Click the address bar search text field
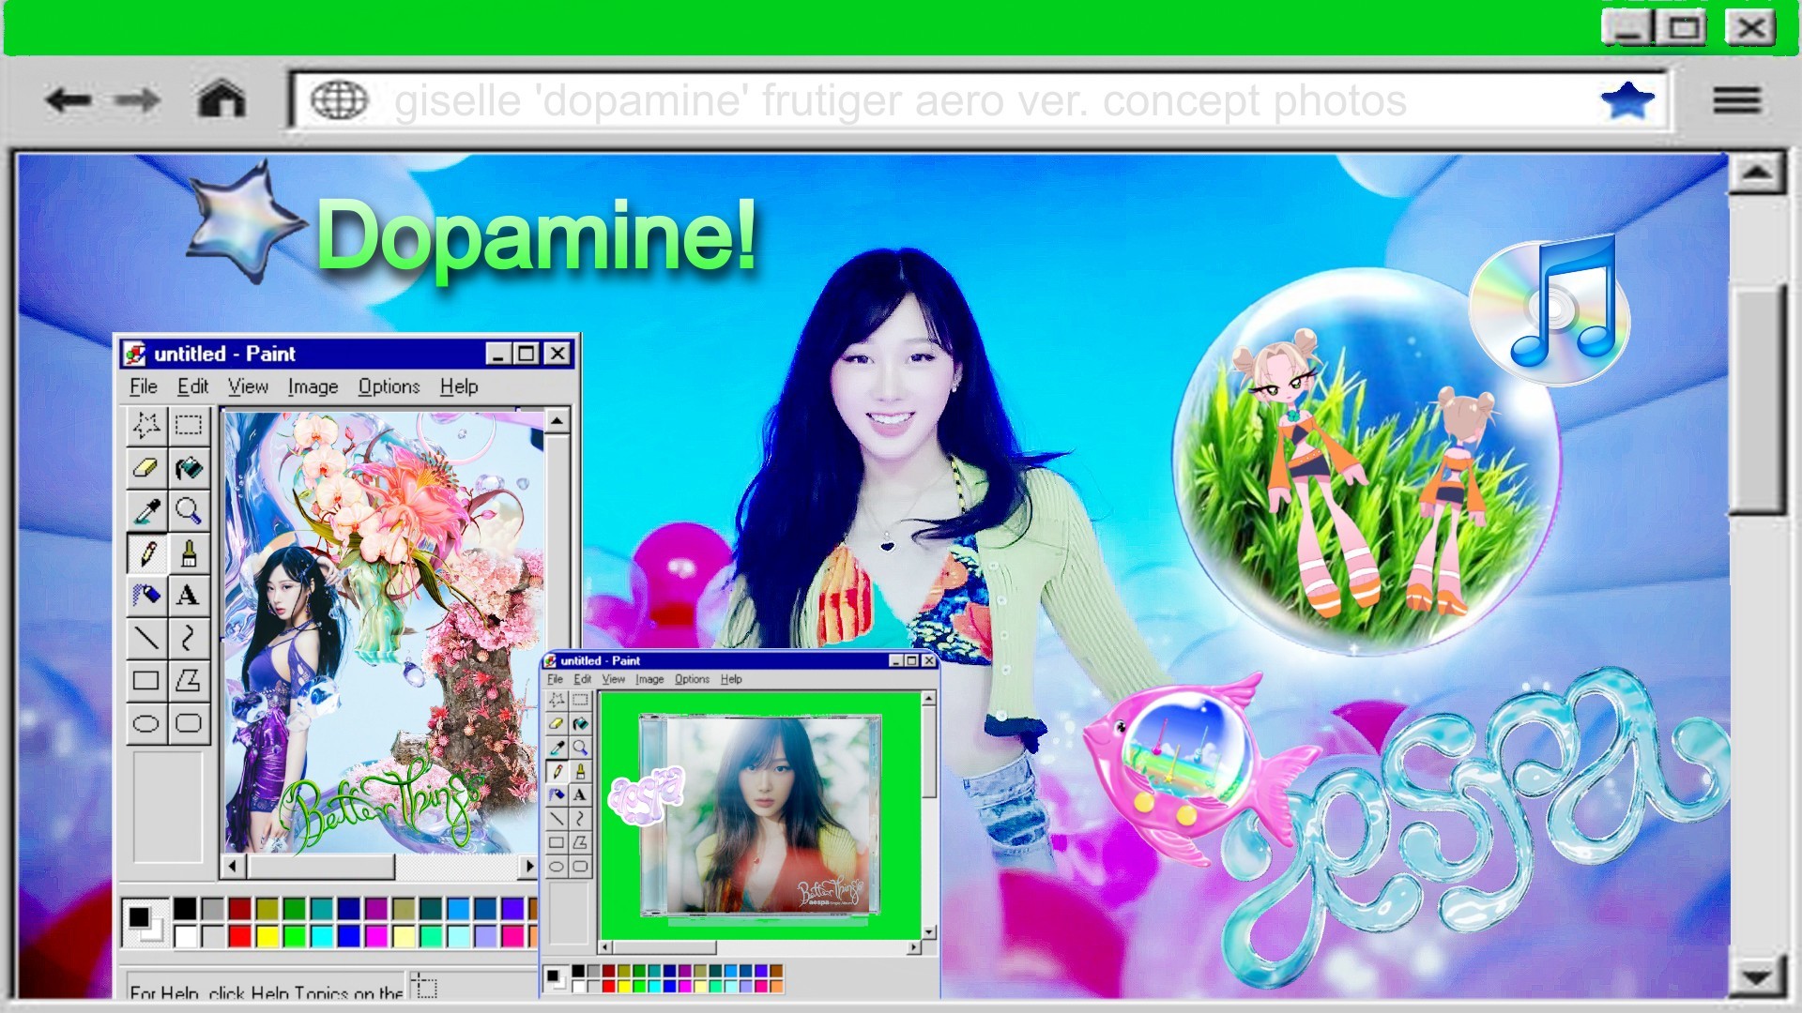 [899, 100]
